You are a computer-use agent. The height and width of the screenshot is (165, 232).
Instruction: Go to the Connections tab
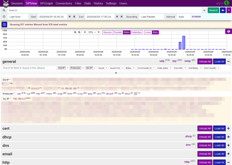(x=64, y=3)
